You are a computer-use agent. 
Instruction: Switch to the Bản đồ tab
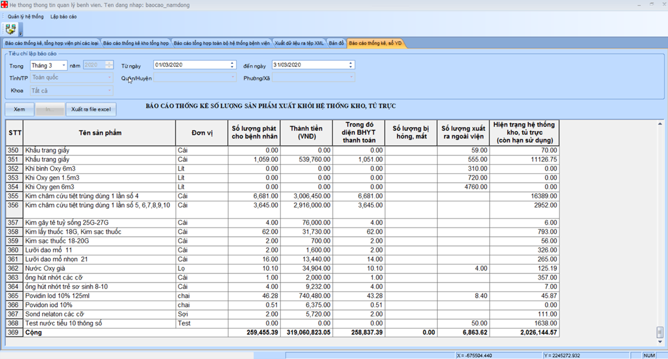[x=336, y=43]
